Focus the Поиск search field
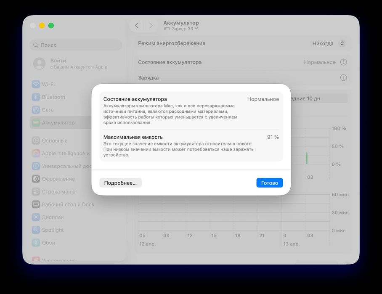382x294 pixels. [76, 45]
